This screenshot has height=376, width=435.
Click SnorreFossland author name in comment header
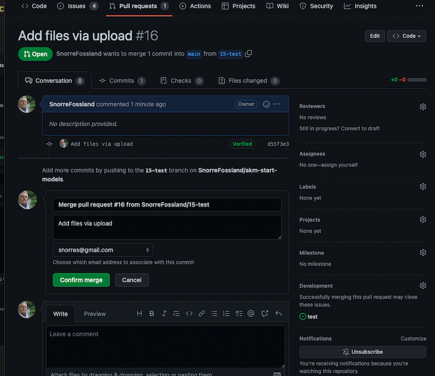(72, 104)
